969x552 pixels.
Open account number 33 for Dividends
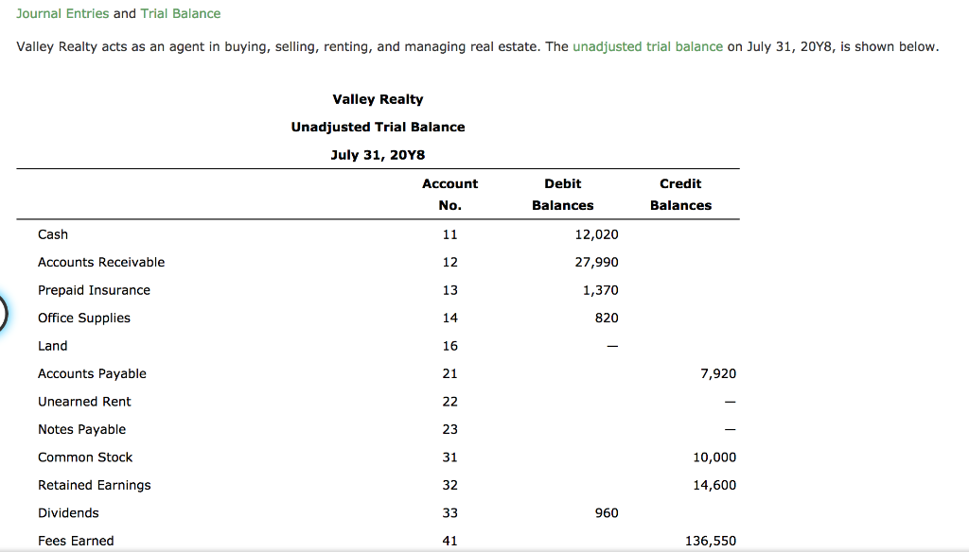[449, 512]
